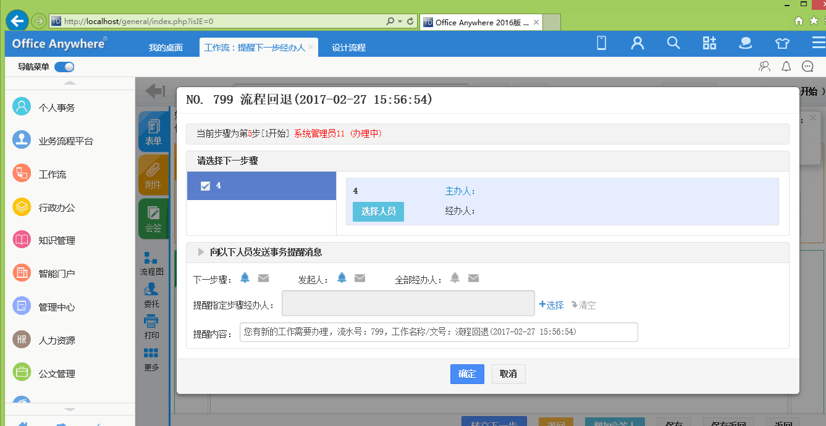The height and width of the screenshot is (426, 826).
Task: Toggle email reminder icon for 下一步骤
Action: coord(263,278)
